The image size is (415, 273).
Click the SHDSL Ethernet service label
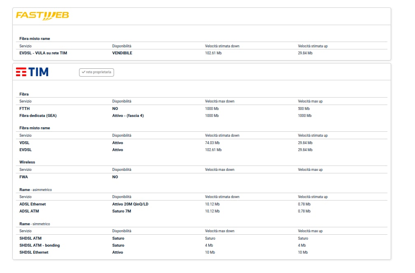[34, 252]
